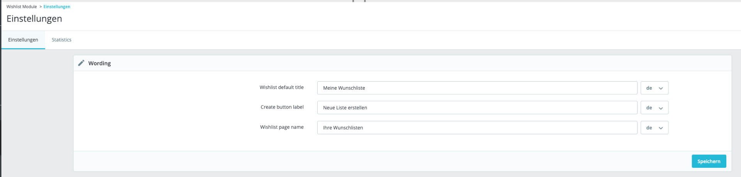Focus the 'Meine Wunschliste' text field
Viewport: 741px width, 177px height.
[477, 88]
